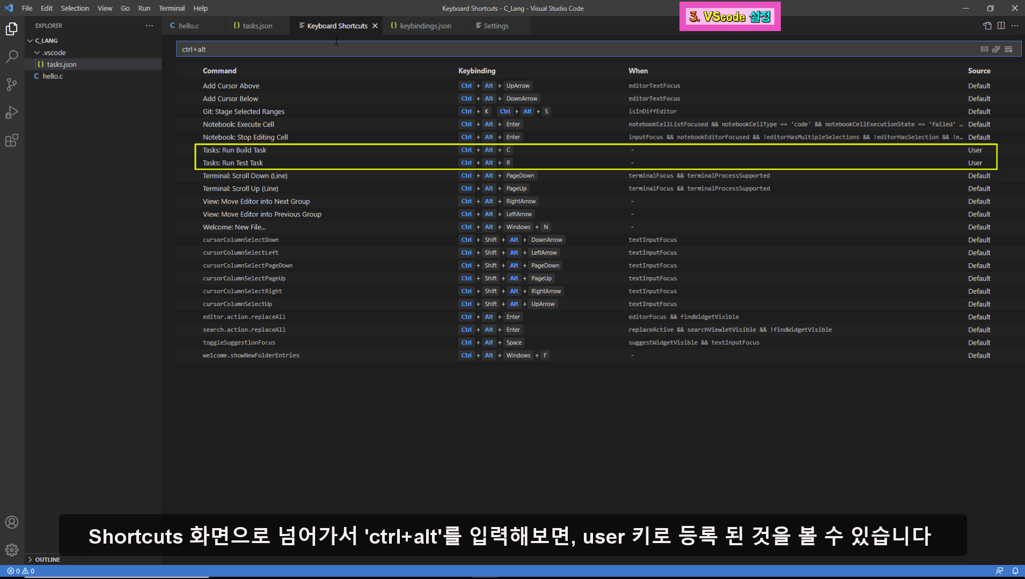The image size is (1025, 579).
Task: Open the View menu
Action: pyautogui.click(x=105, y=8)
